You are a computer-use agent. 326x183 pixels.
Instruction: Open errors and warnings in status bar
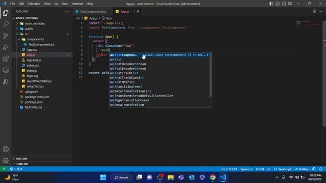coord(16,169)
